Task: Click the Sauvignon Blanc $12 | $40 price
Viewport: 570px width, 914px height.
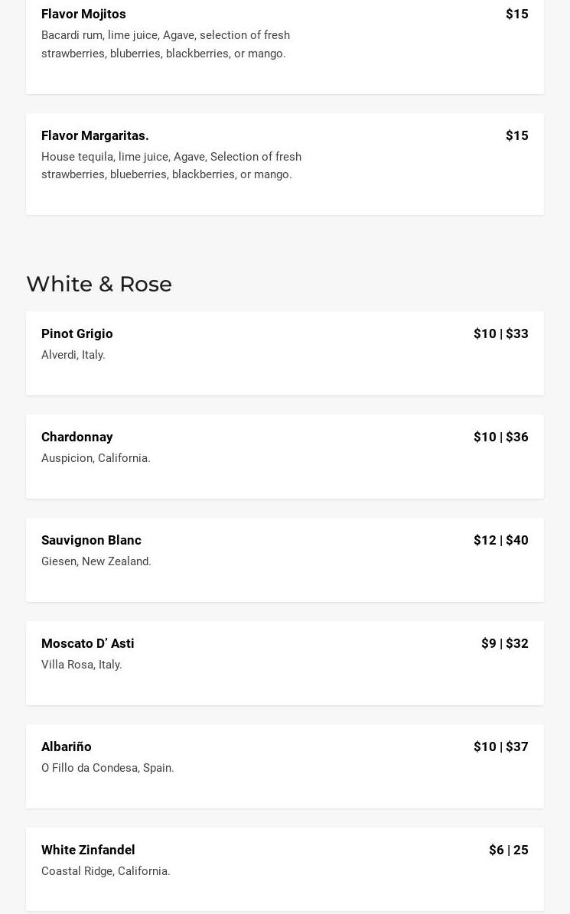Action: [500, 540]
